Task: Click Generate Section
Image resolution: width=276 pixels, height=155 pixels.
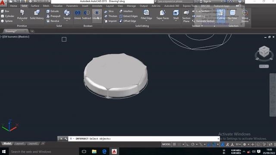Action: click(x=203, y=21)
